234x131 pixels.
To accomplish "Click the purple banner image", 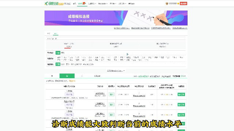I will tap(116, 18).
